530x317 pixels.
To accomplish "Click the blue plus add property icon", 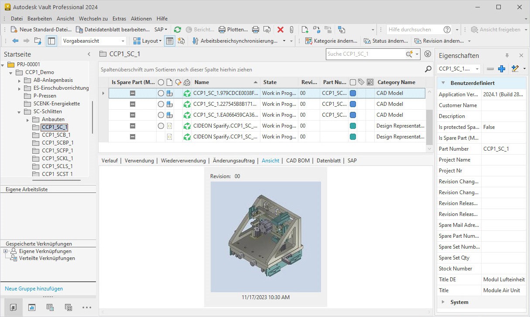I will coord(502,69).
